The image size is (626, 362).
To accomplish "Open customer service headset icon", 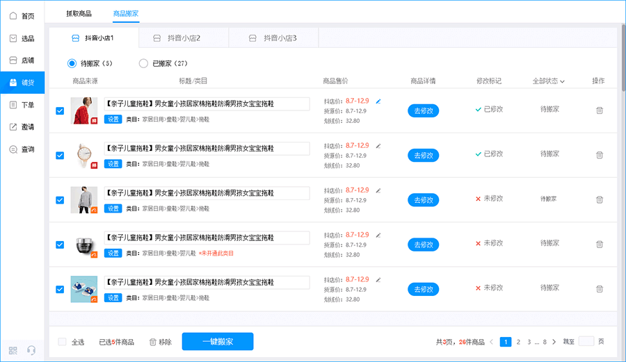I will tap(31, 350).
